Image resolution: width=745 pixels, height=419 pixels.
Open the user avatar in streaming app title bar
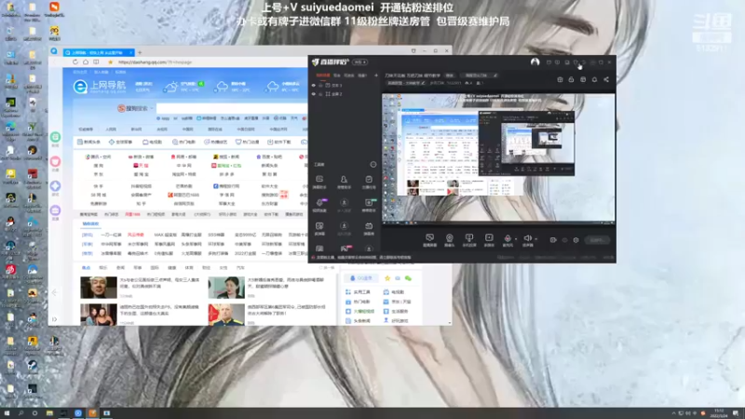pos(535,61)
